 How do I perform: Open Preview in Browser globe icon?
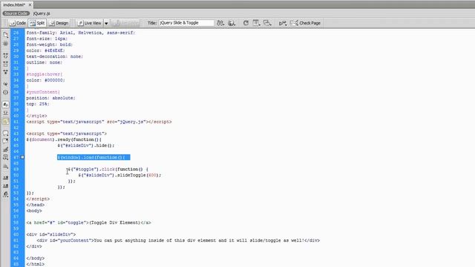click(232, 23)
